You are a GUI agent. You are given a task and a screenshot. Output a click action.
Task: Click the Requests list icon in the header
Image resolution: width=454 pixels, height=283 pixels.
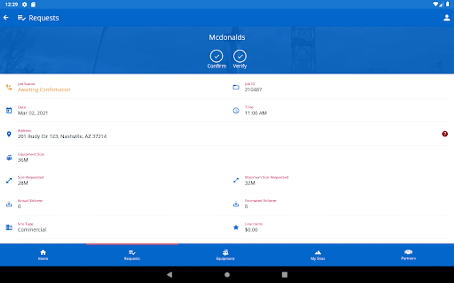(21, 18)
